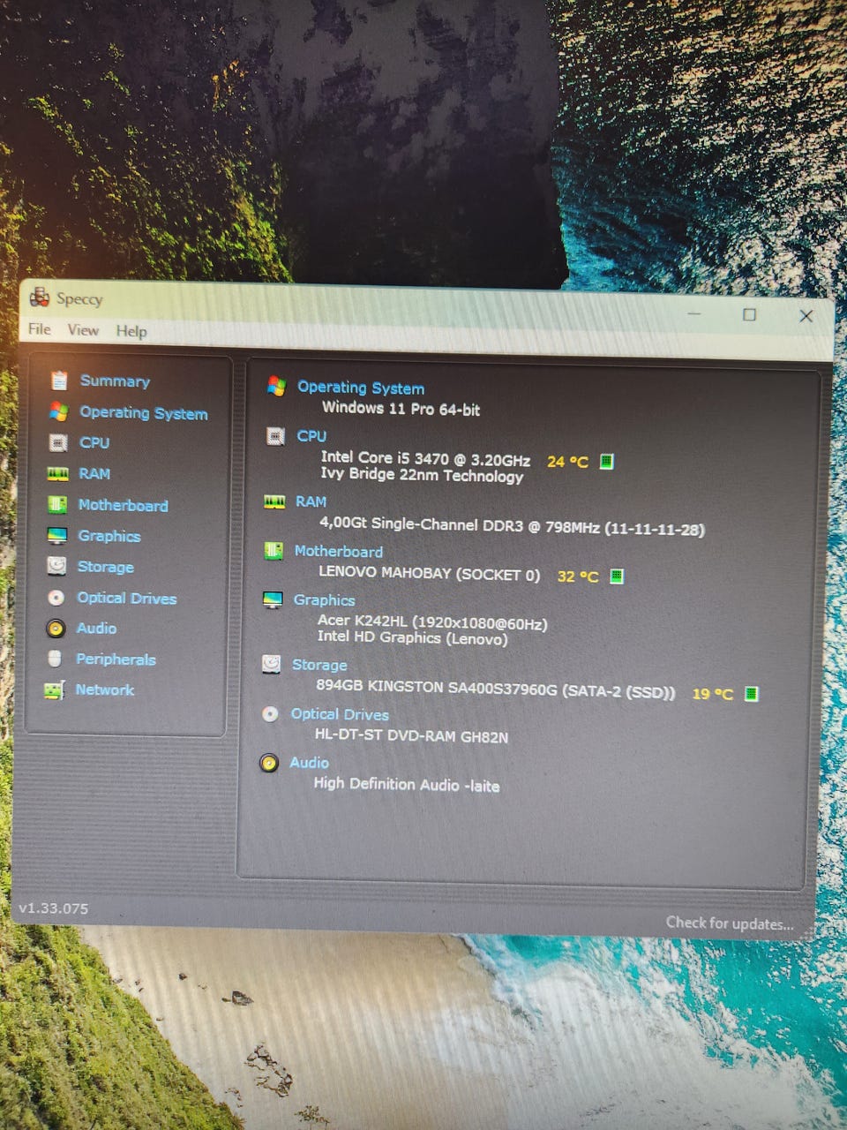Click the Audio speaker icon in sidebar
The height and width of the screenshot is (1130, 847).
[x=56, y=629]
